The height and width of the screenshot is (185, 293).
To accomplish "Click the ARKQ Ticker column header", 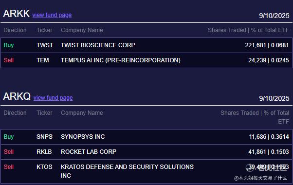I will 44,113.
